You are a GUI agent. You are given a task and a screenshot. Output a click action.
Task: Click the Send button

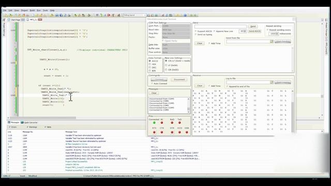pyautogui.click(x=253, y=26)
